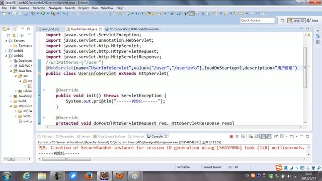The image size is (322, 181).
Task: Click Link with Editor icon in Project Explorer
Action: point(14,36)
